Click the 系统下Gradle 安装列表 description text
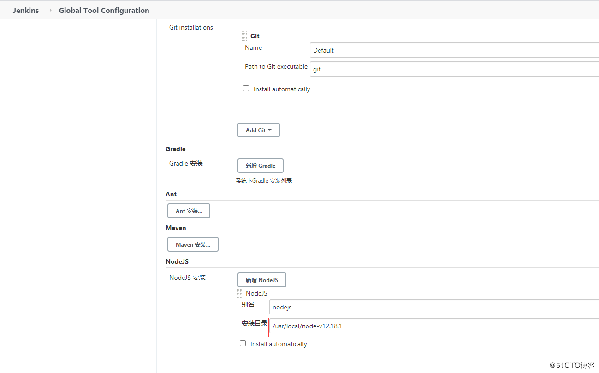This screenshot has height=373, width=599. click(264, 181)
